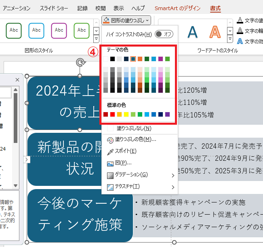Open the 記録 tab
The image size is (263, 247).
click(82, 8)
